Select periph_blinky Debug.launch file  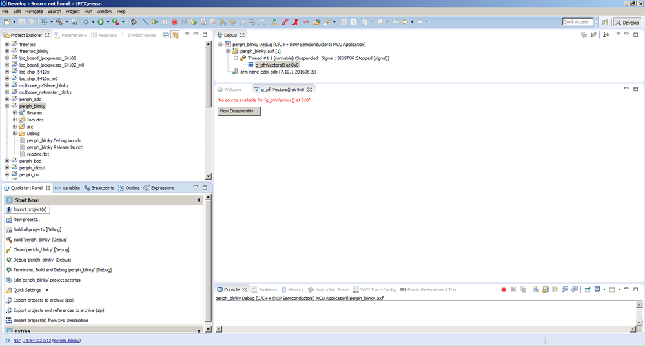tap(54, 140)
